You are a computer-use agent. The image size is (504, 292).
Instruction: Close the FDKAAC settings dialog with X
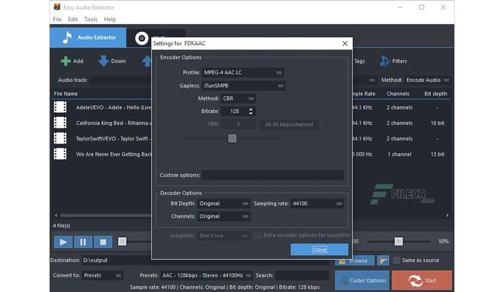[x=345, y=43]
